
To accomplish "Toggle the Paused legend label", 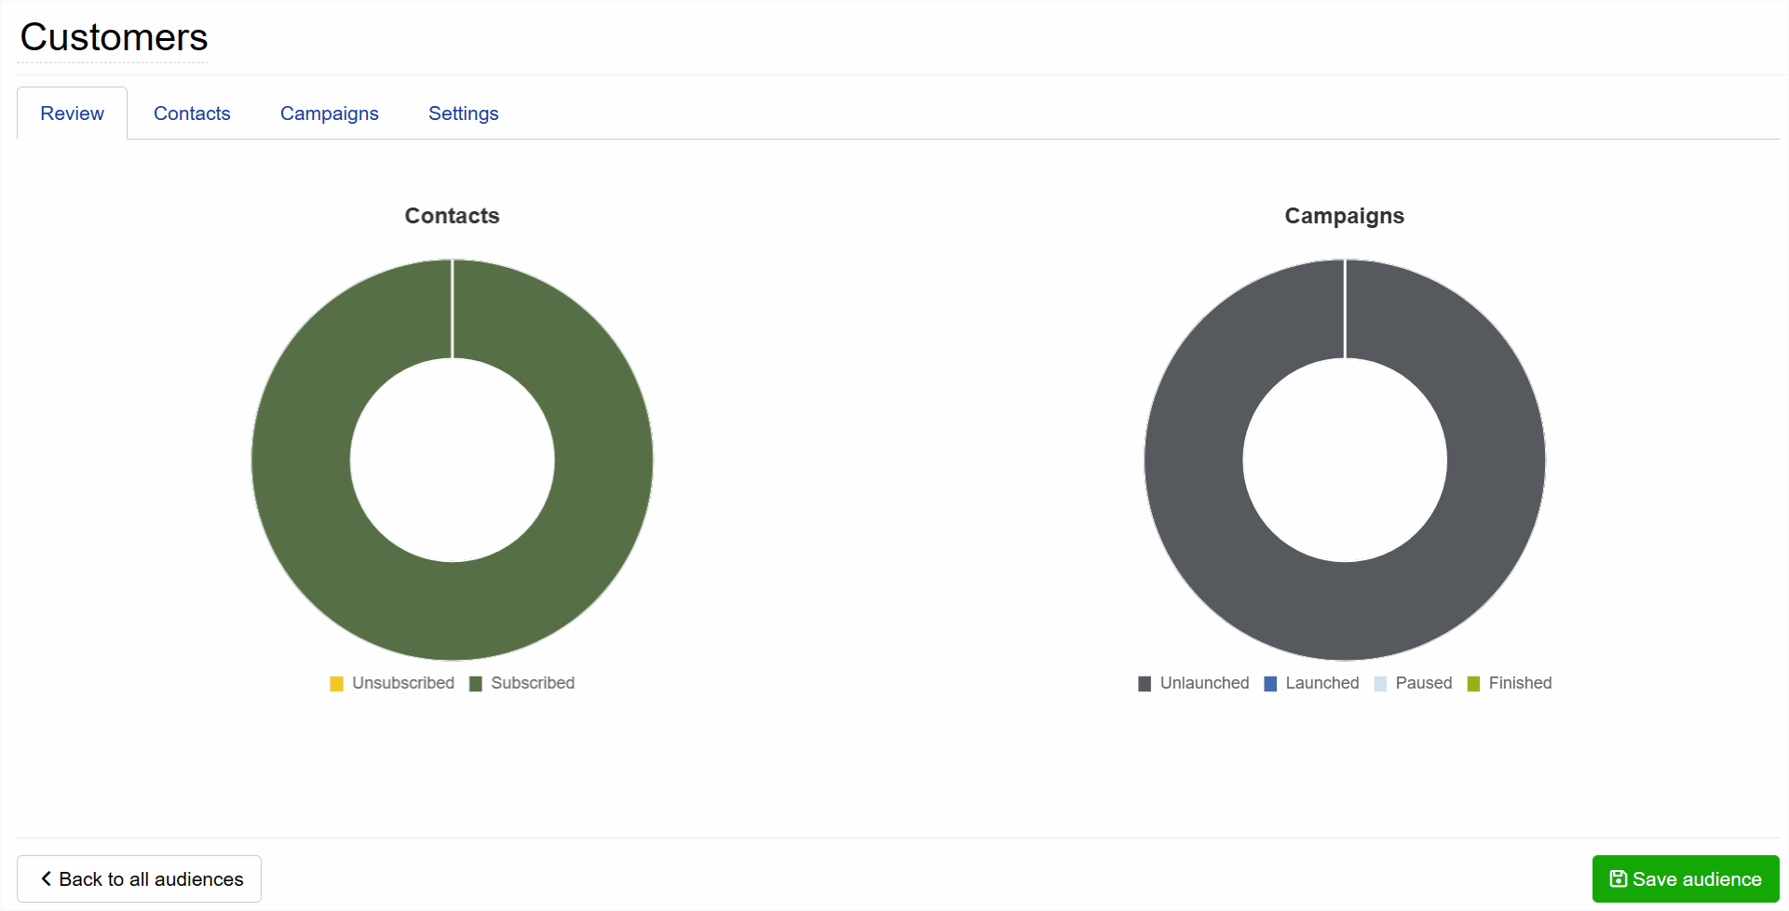I will point(1424,683).
